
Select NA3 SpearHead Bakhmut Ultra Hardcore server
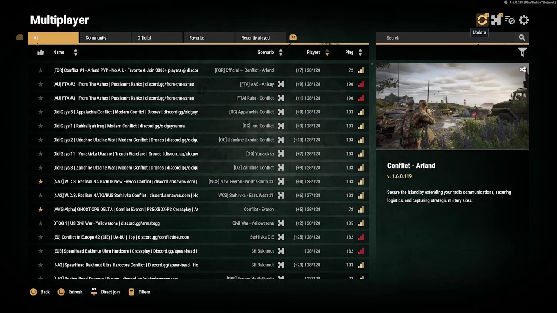(x=198, y=265)
